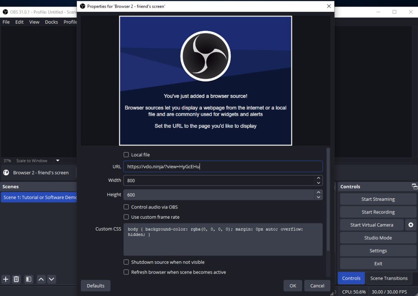
Task: Click 'Browser 2 - friend's screen' source label
Action: coord(41,173)
